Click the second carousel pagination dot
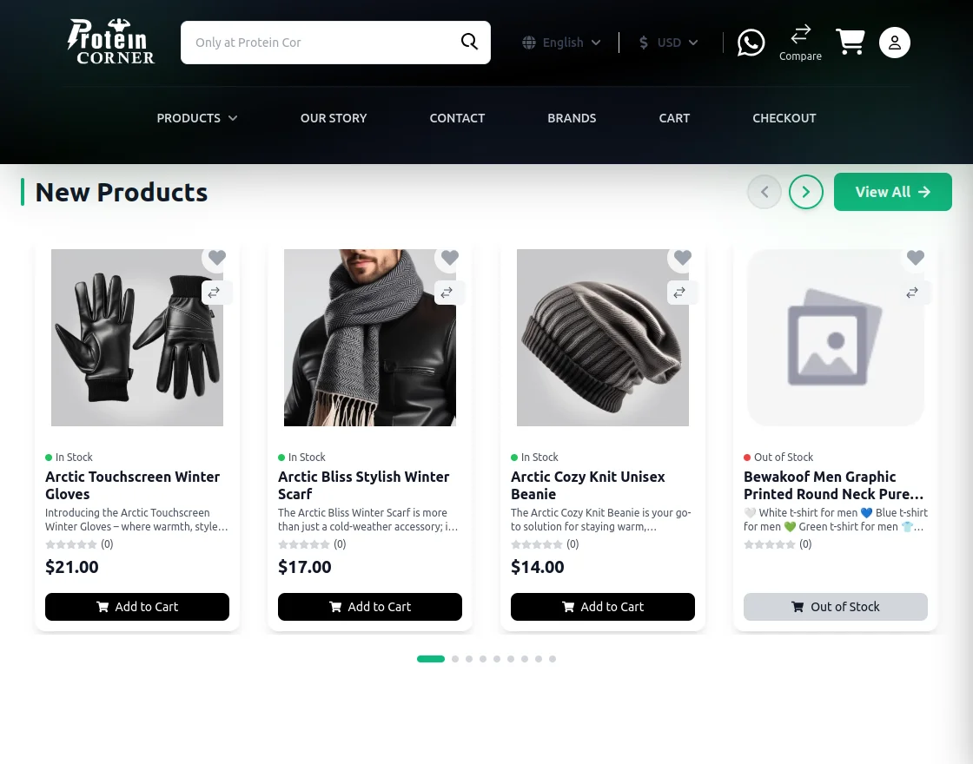 click(455, 659)
